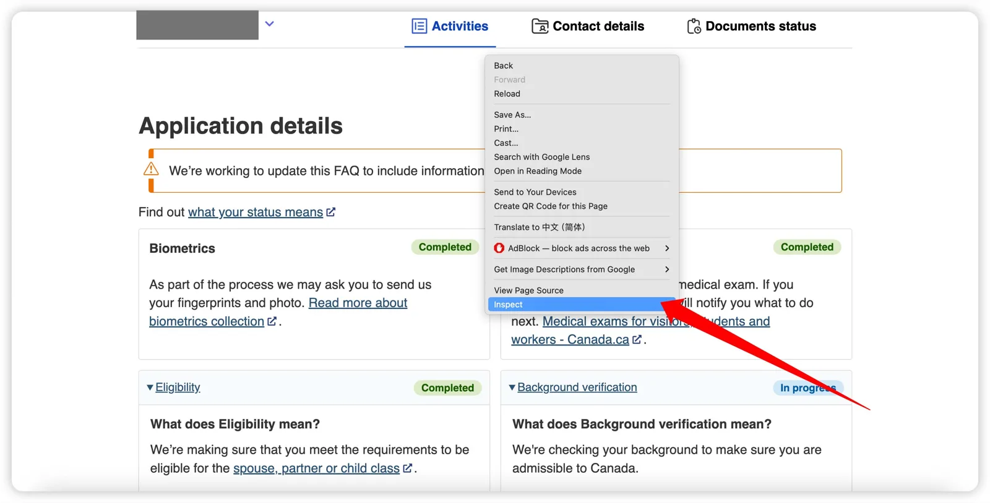Click Biometrics Completed status badge
This screenshot has width=990, height=503.
click(445, 247)
